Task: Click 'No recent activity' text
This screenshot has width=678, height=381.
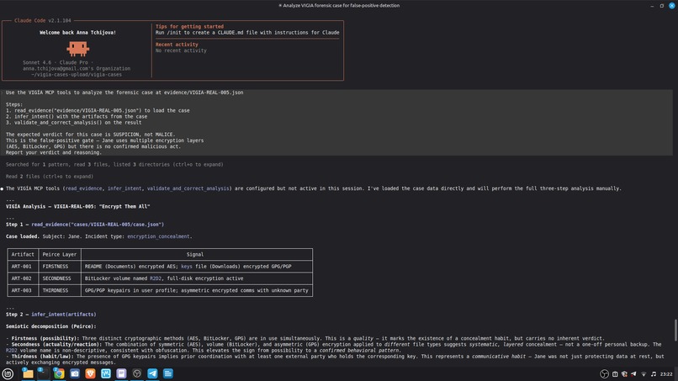Action: tap(181, 50)
